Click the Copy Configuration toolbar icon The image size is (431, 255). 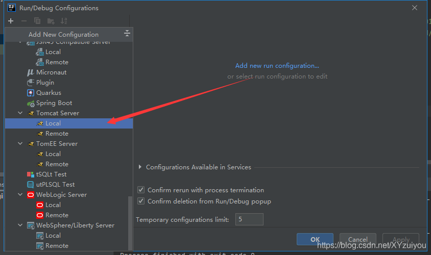pos(37,21)
